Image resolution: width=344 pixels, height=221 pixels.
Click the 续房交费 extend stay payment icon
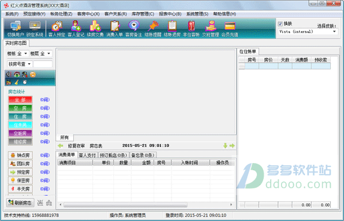(x=95, y=29)
